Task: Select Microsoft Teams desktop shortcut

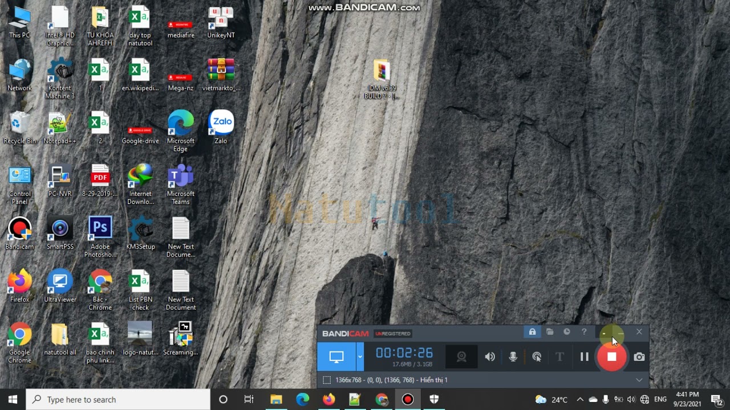Action: tap(181, 185)
